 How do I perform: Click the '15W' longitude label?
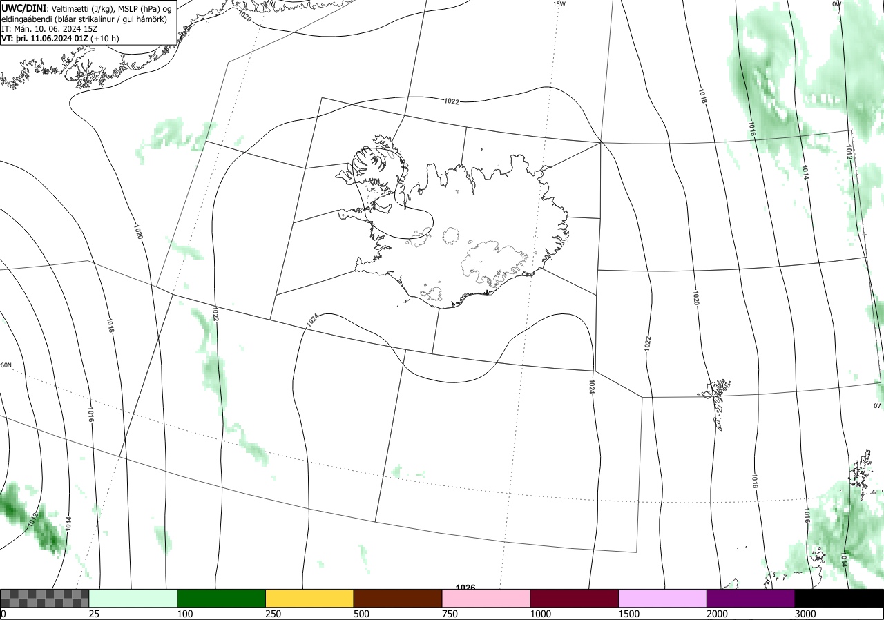coord(559,4)
